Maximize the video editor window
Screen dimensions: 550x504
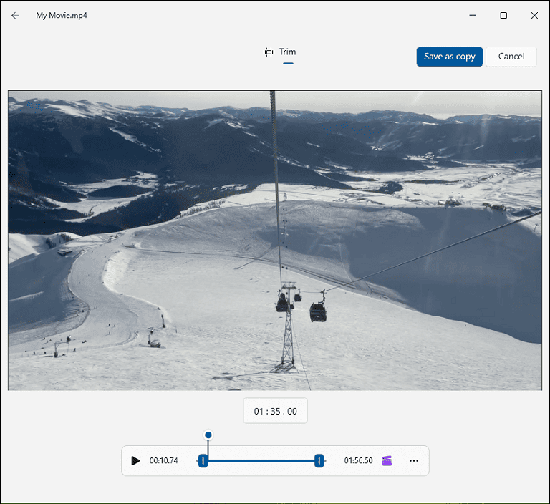(503, 16)
